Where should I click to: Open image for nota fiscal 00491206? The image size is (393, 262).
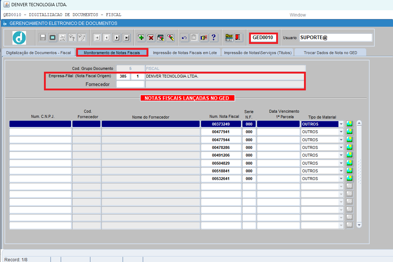pyautogui.click(x=350, y=155)
